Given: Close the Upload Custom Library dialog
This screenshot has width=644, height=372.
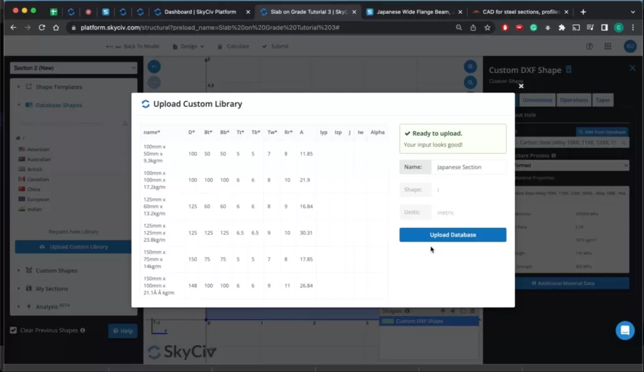Looking at the screenshot, I should point(521,86).
